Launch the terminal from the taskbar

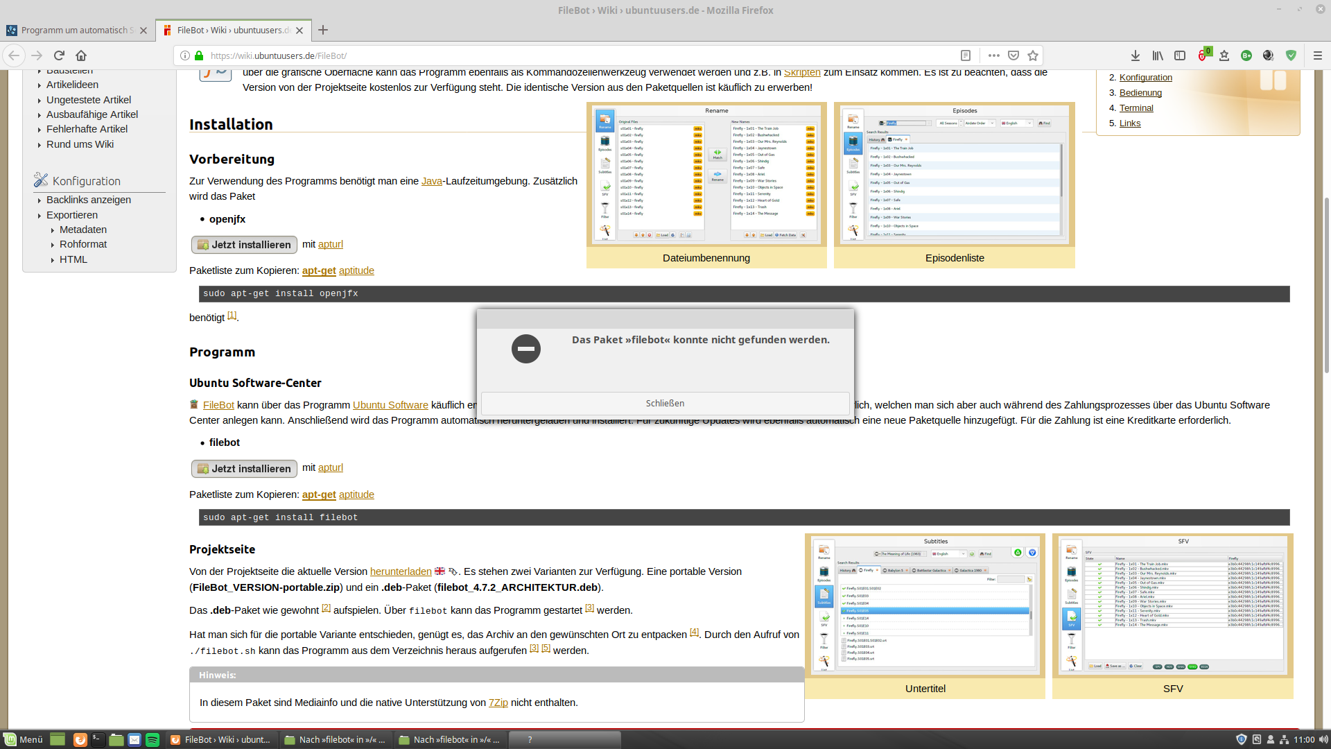(98, 739)
